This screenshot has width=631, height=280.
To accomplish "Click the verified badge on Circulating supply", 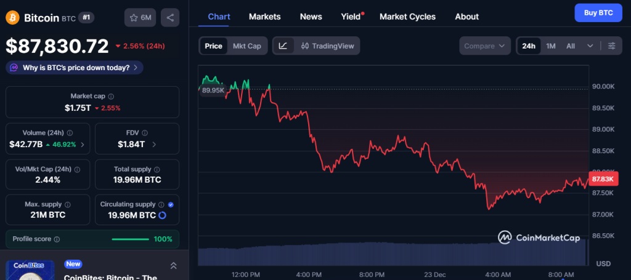I will [171, 204].
